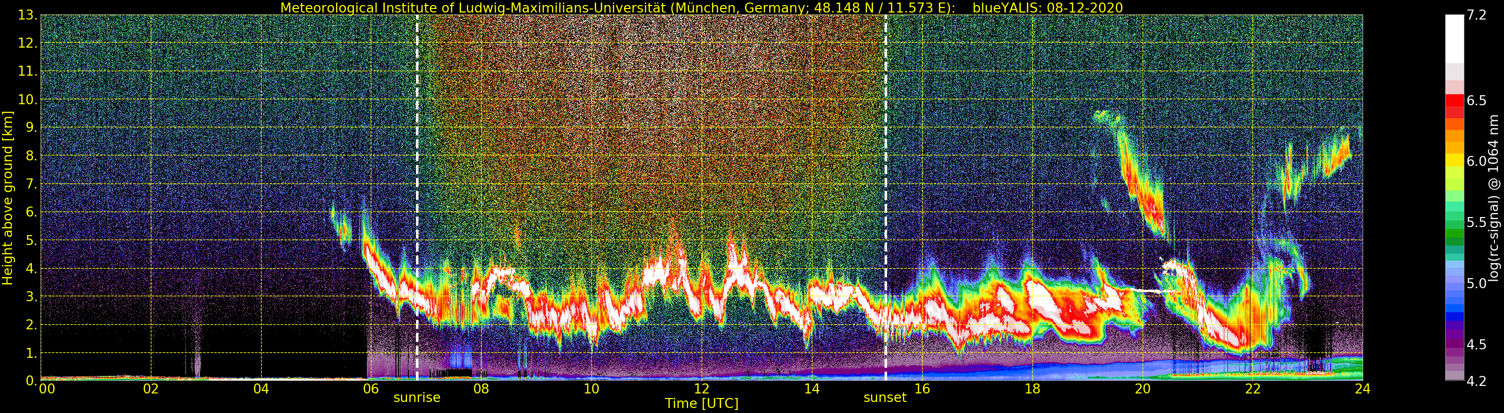Click the time axis tick label "06"
The width and height of the screenshot is (1504, 413).
(x=371, y=389)
